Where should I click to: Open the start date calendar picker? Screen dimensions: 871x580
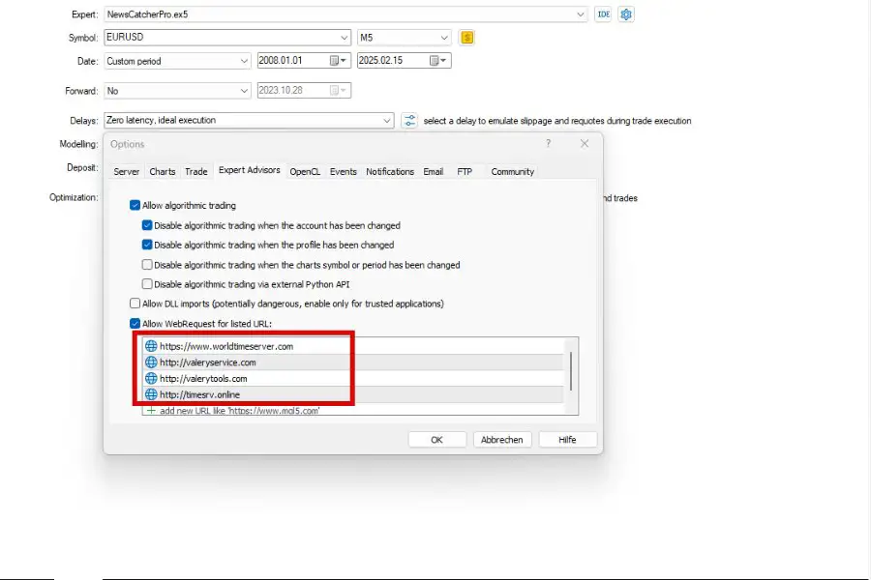338,61
